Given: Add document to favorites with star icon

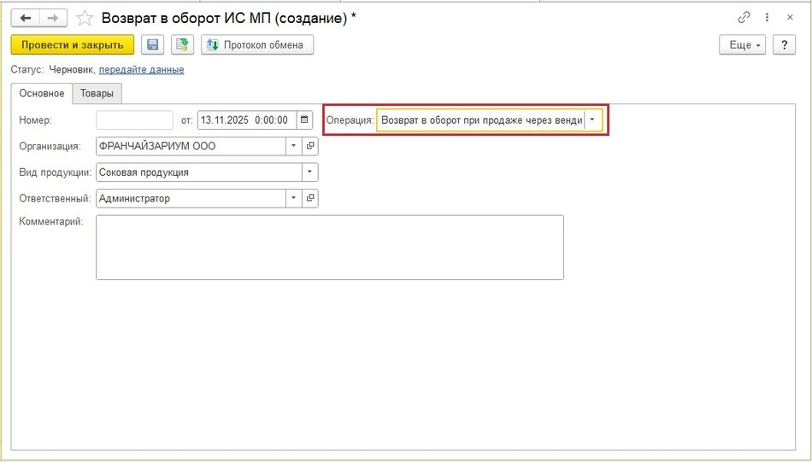Looking at the screenshot, I should (85, 18).
